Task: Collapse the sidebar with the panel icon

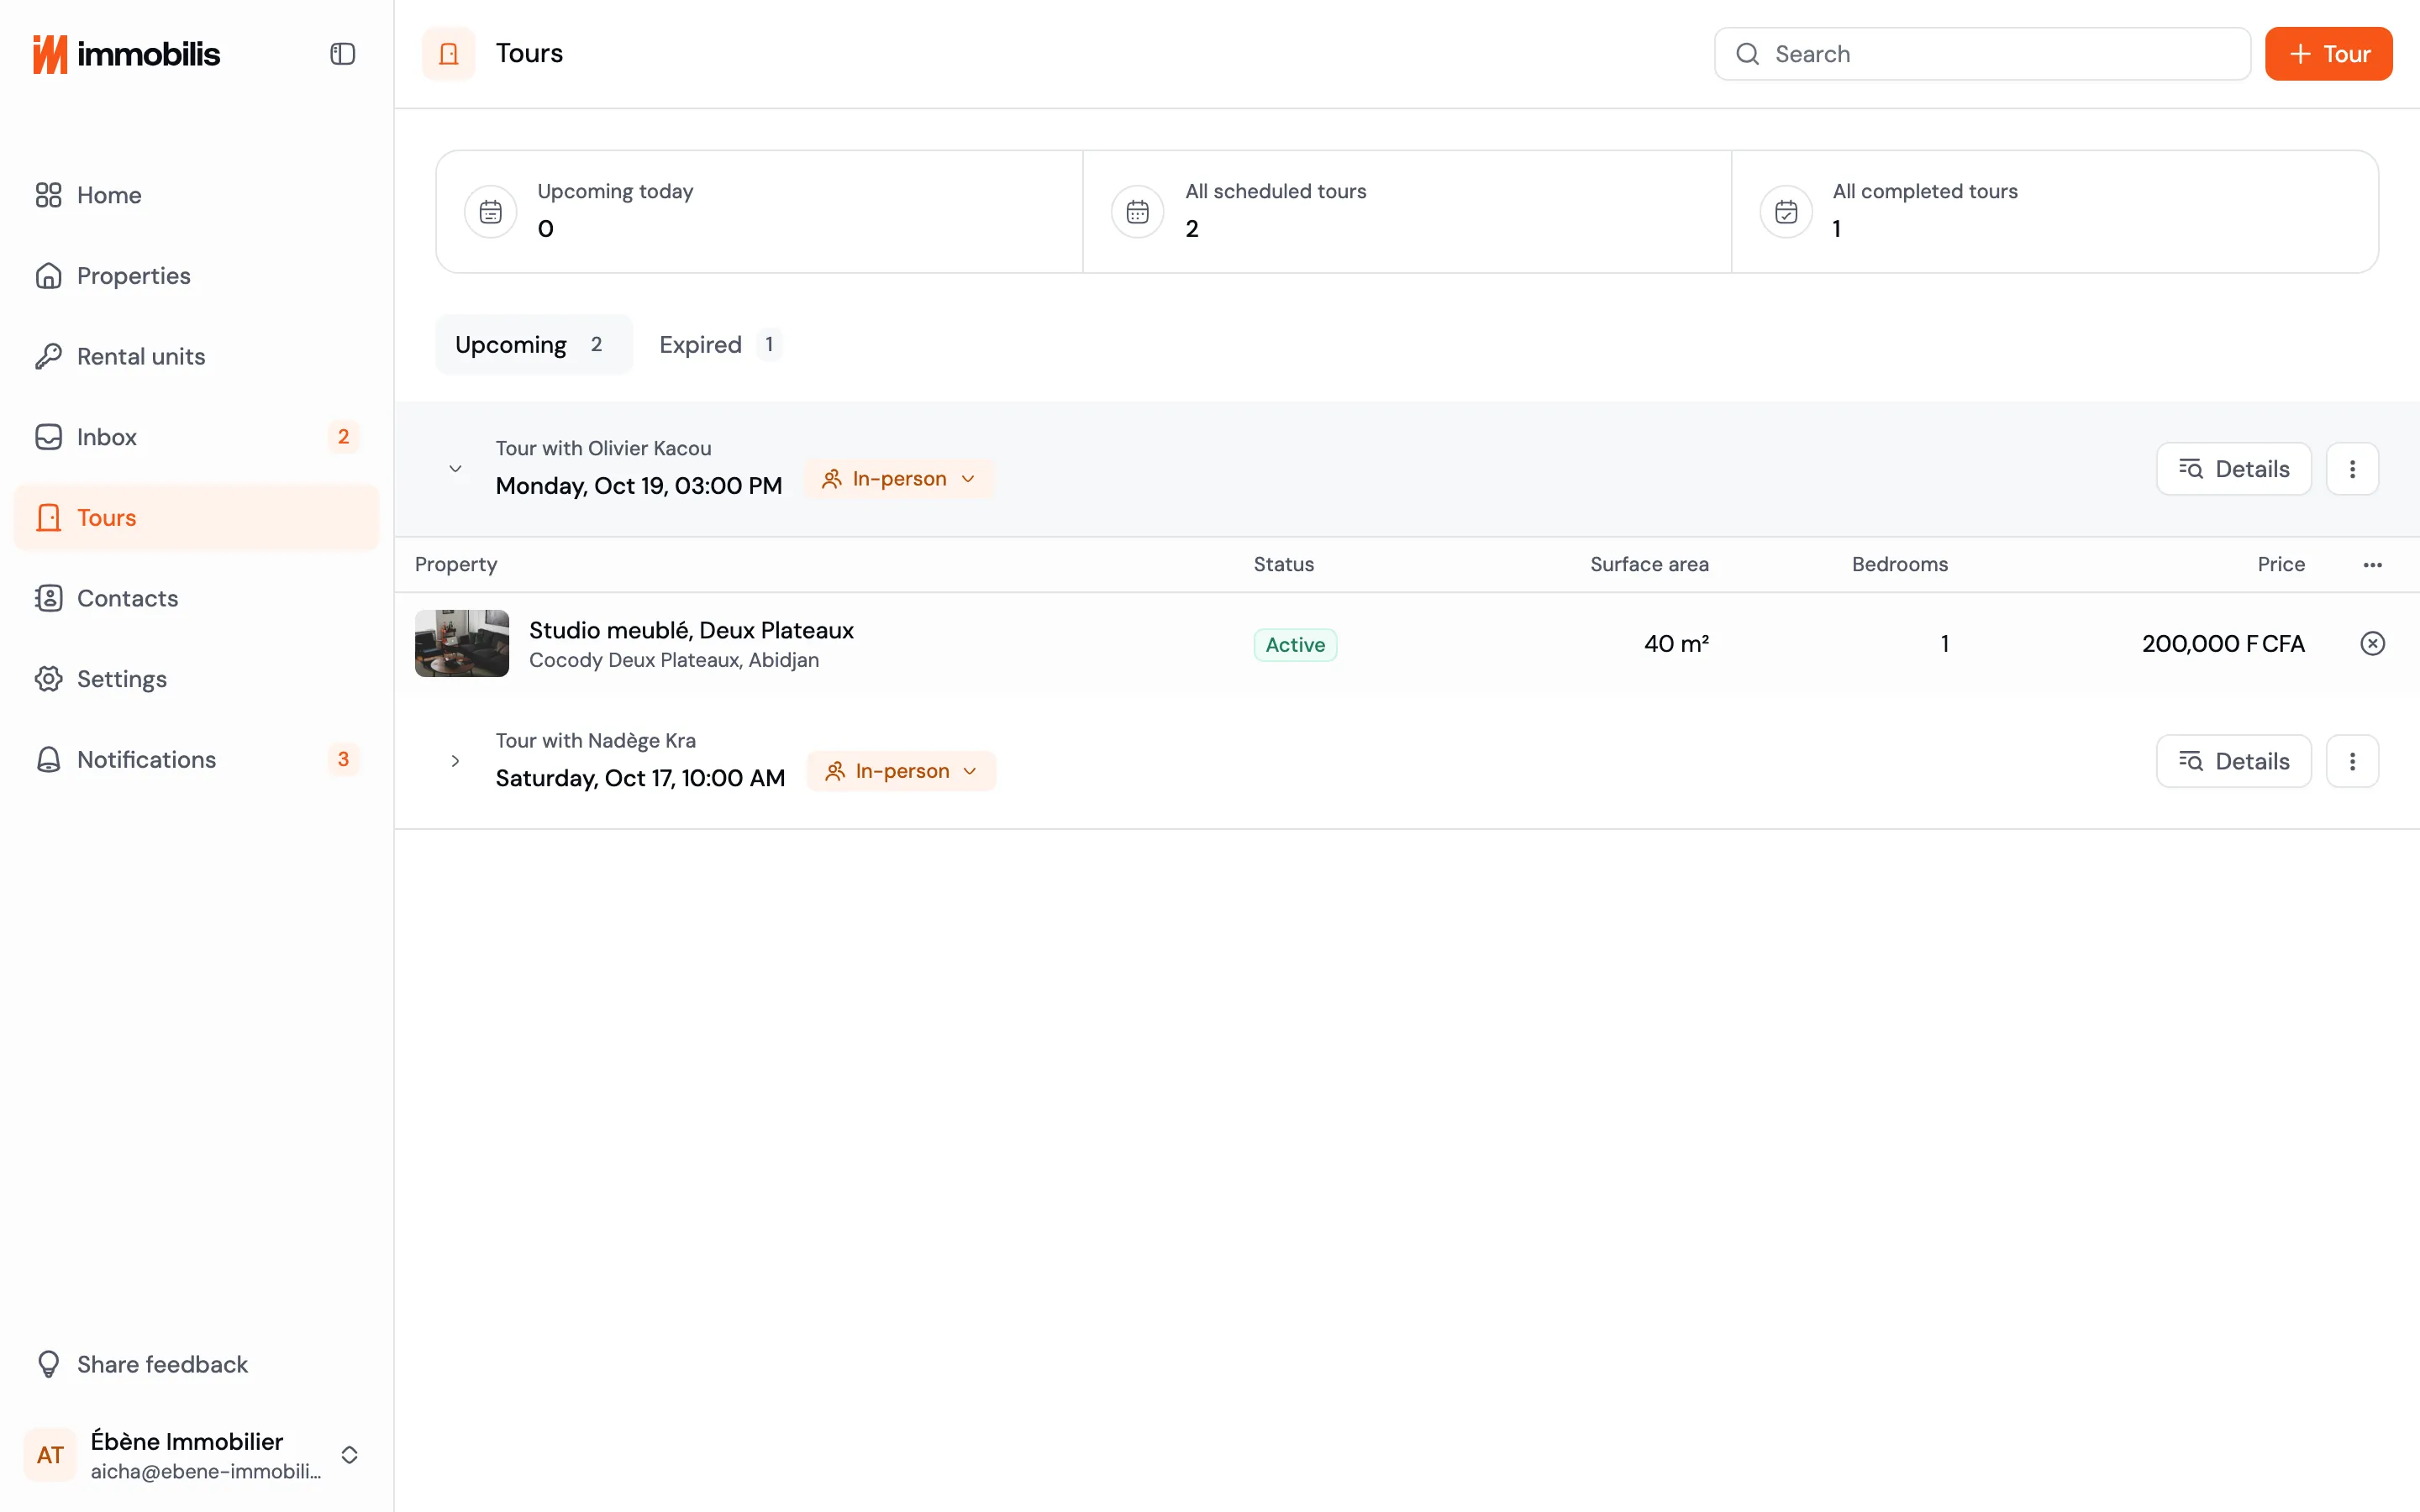Action: pos(342,54)
